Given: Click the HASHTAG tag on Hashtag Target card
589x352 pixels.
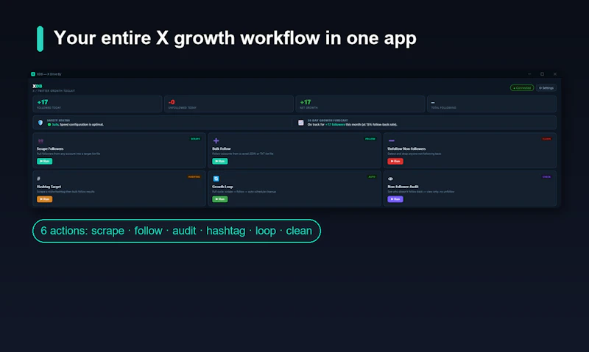Looking at the screenshot, I should coord(194,177).
